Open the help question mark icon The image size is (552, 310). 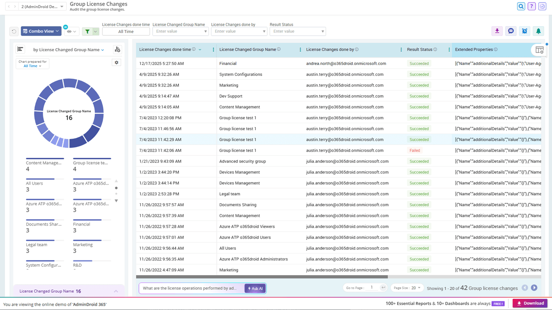[x=532, y=6]
